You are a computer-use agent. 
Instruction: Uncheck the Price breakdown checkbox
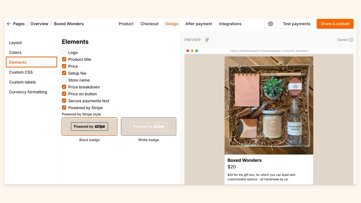point(64,87)
